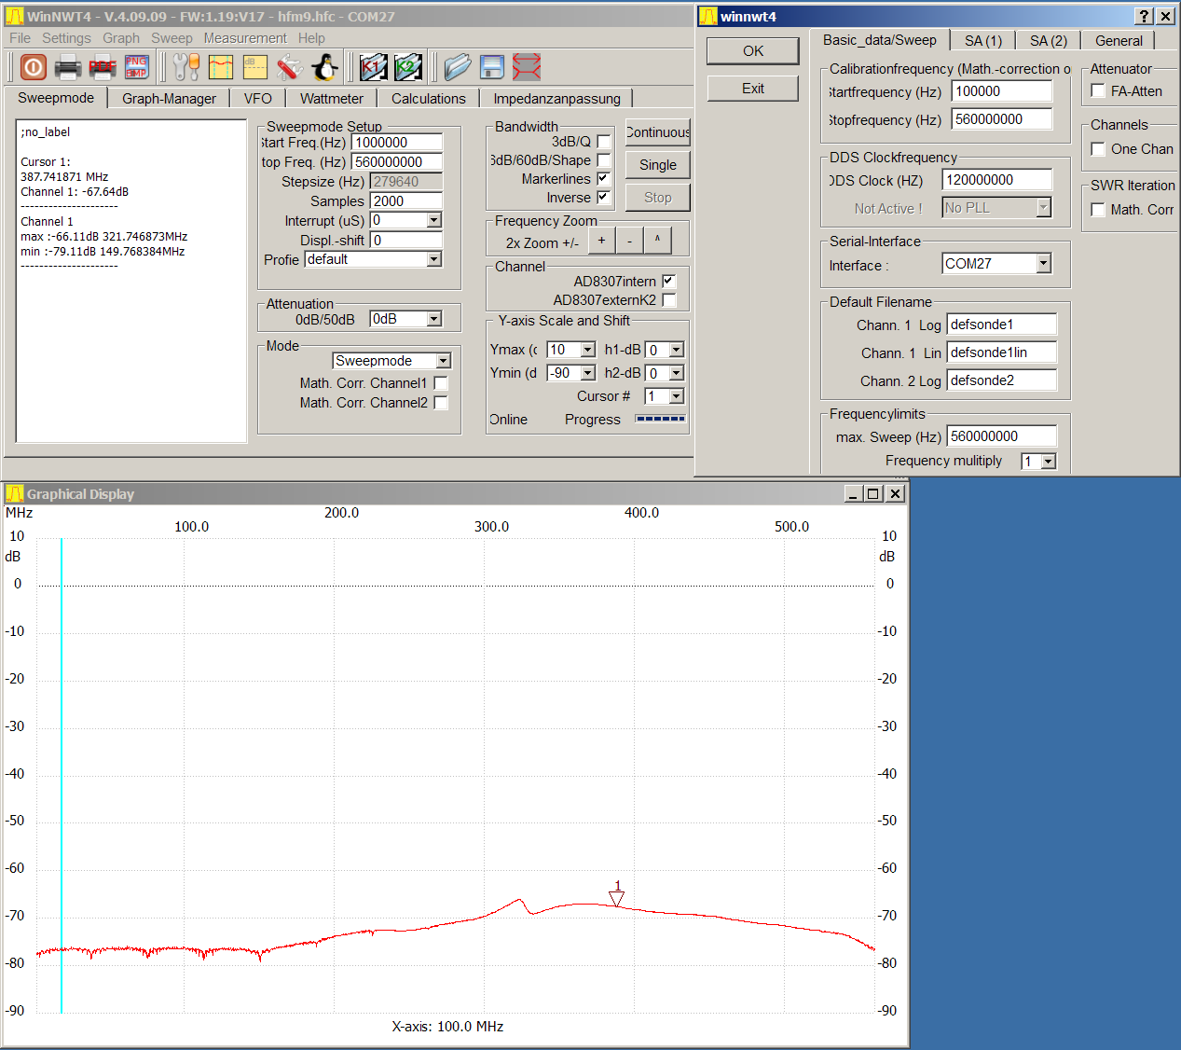Screen dimensions: 1181x1050
Task: Open the Ymax scale dropdown
Action: pyautogui.click(x=587, y=350)
